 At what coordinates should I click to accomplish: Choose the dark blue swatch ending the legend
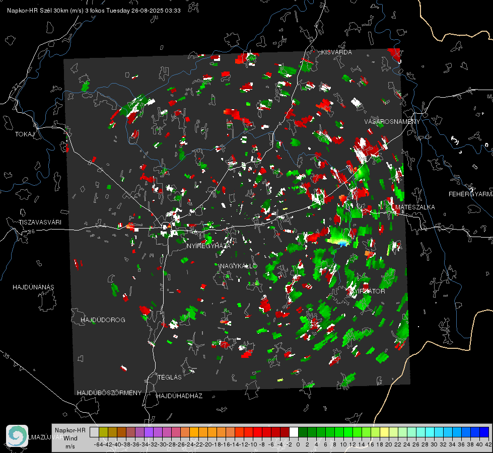point(484,432)
